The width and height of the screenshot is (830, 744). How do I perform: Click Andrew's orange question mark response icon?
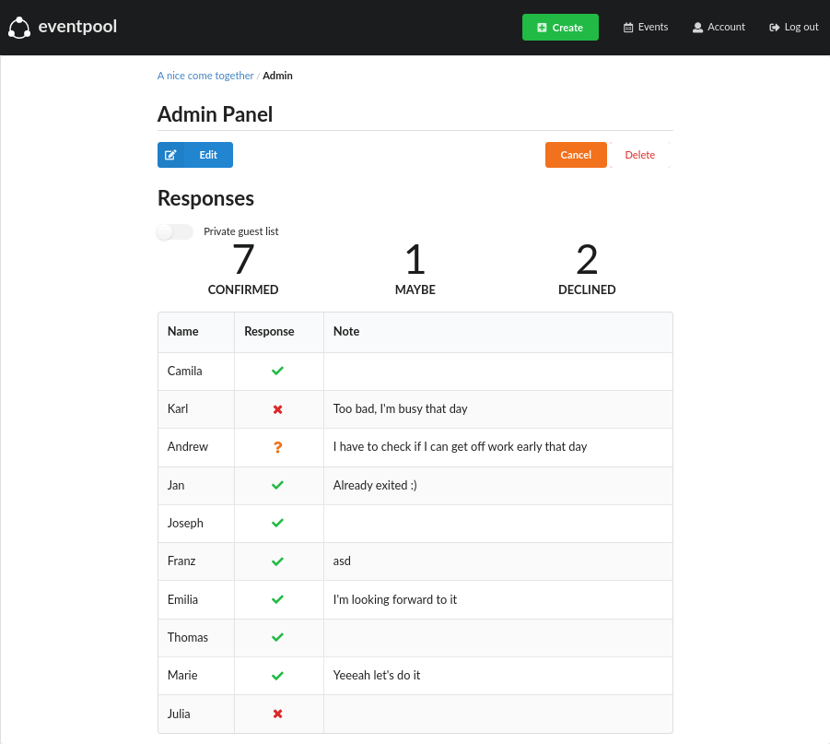click(x=277, y=446)
